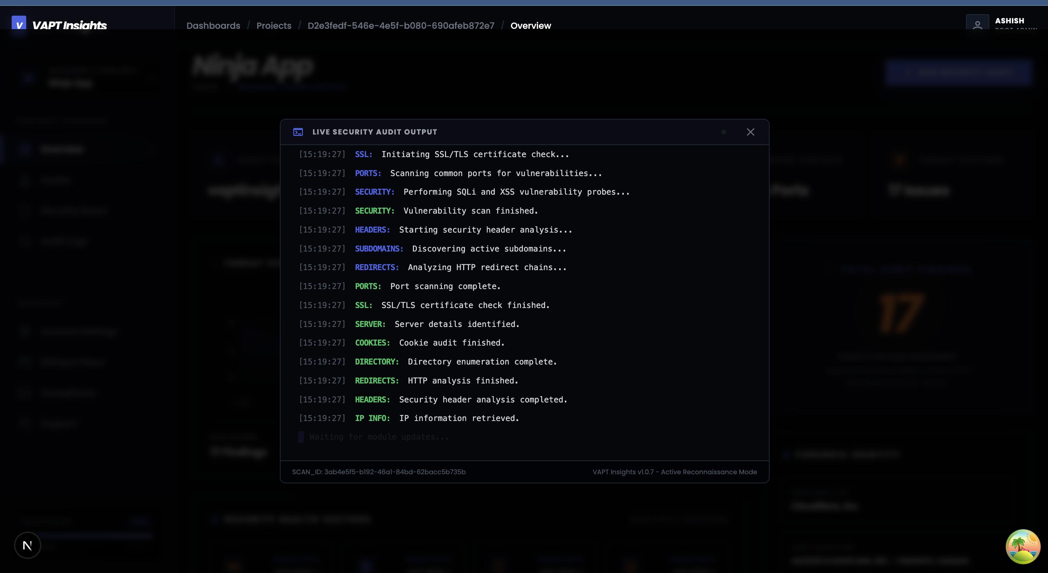Select the SCAN_ID text at the modal footer
The image size is (1048, 573).
[379, 472]
